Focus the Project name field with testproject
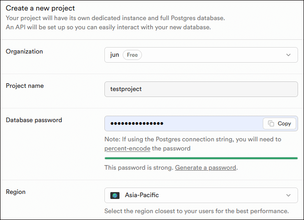 [x=201, y=89]
